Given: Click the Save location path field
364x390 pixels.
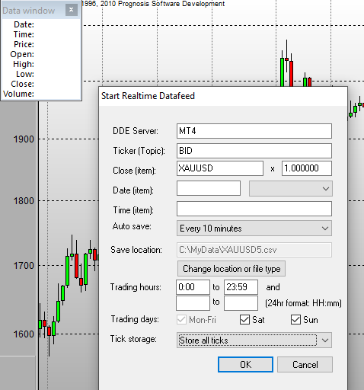Looking at the screenshot, I should pos(254,250).
